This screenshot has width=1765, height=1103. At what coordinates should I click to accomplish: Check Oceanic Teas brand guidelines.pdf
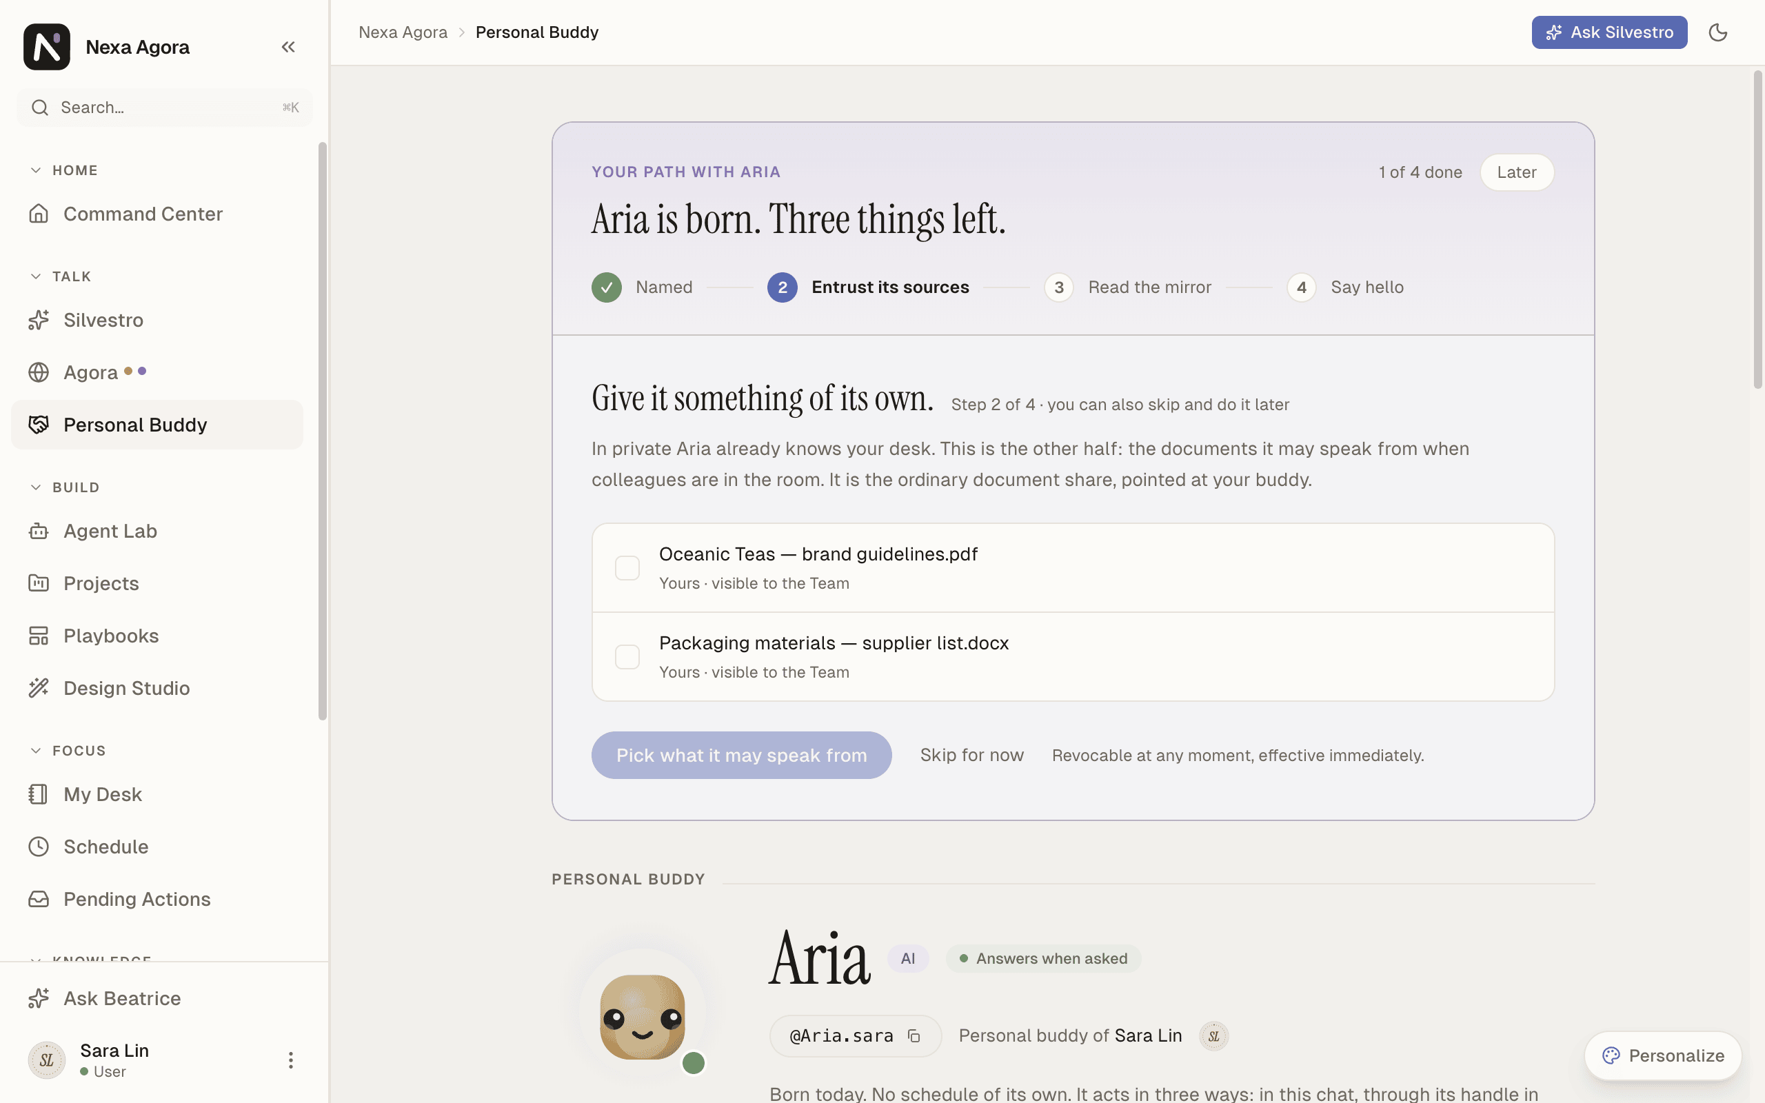627,567
